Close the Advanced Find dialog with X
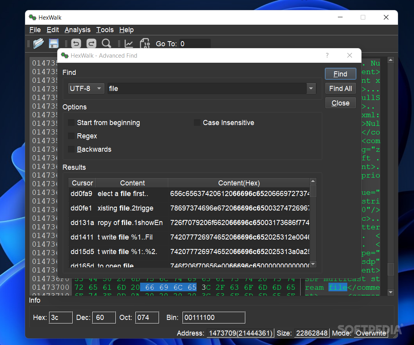 [350, 55]
